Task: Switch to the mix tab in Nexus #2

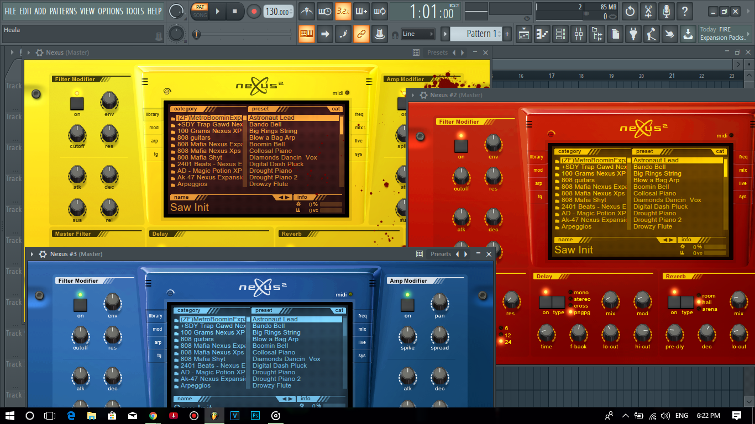Action: coord(743,170)
